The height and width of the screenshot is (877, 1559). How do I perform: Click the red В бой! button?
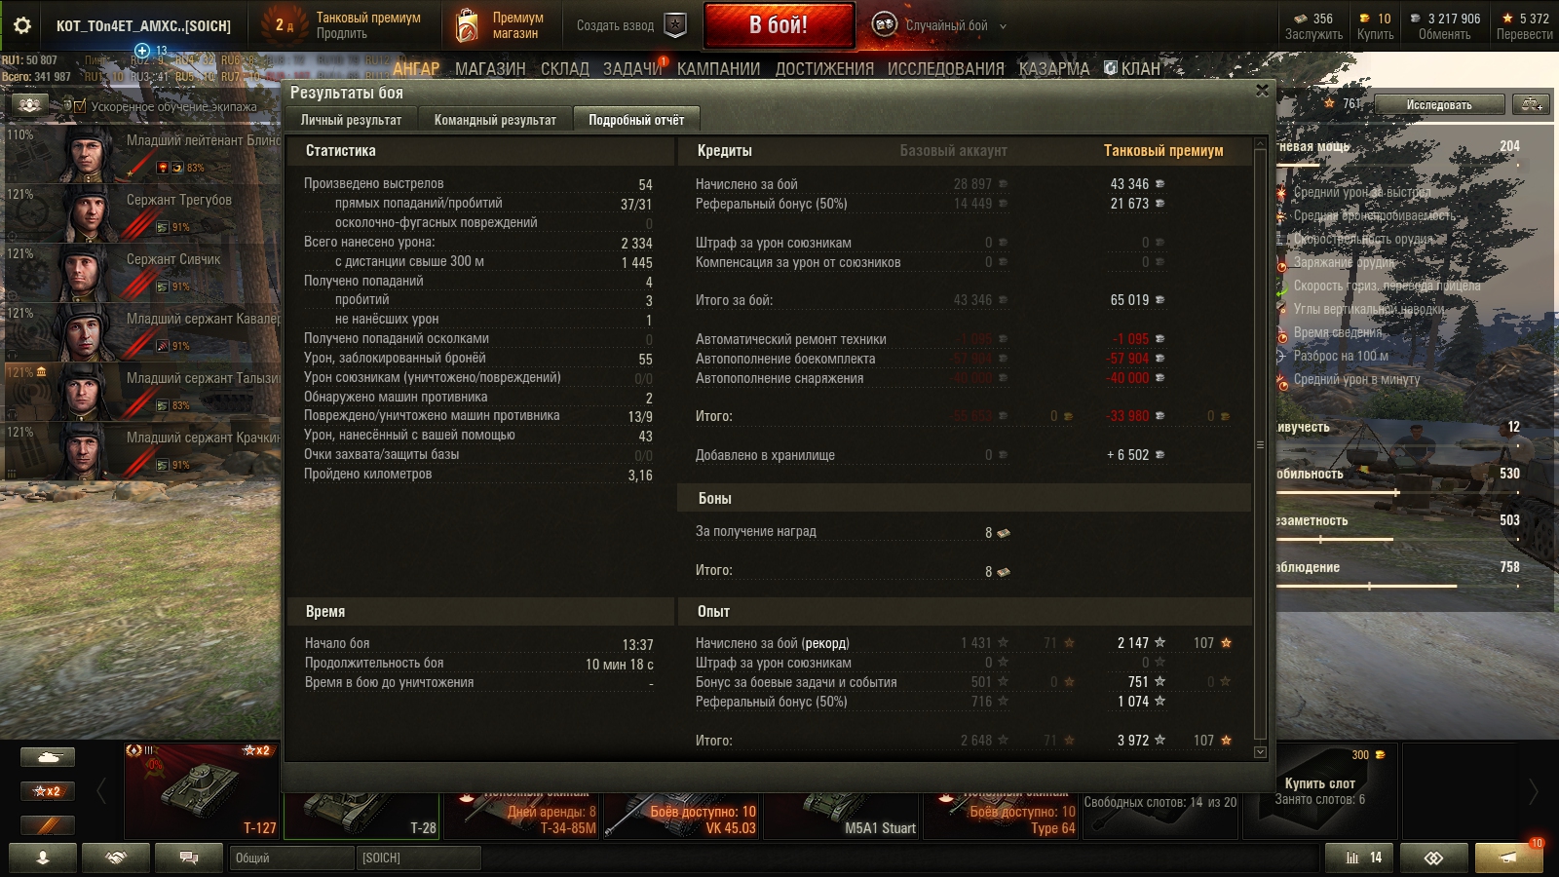tap(779, 25)
